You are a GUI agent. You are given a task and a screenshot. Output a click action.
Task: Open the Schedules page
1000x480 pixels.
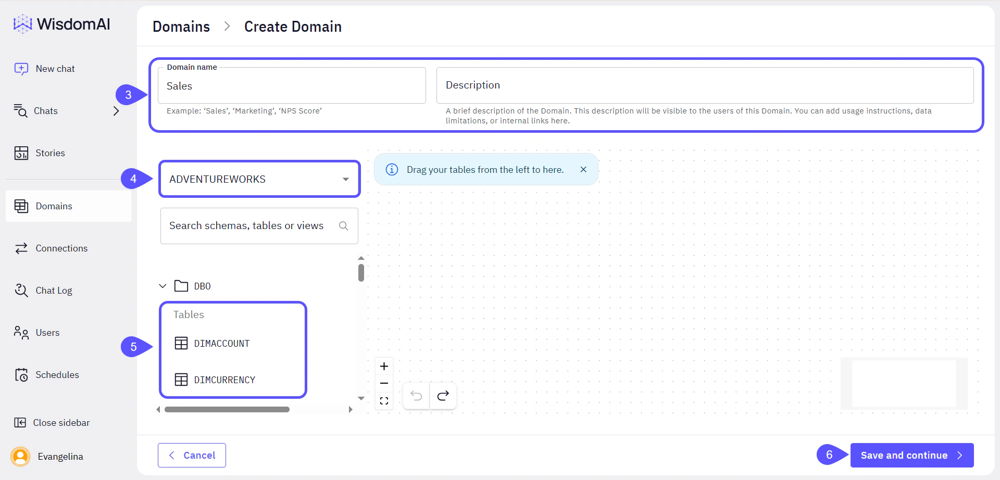57,374
